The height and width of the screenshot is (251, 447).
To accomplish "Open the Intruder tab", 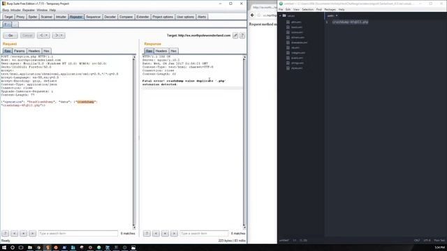I will click(61, 17).
